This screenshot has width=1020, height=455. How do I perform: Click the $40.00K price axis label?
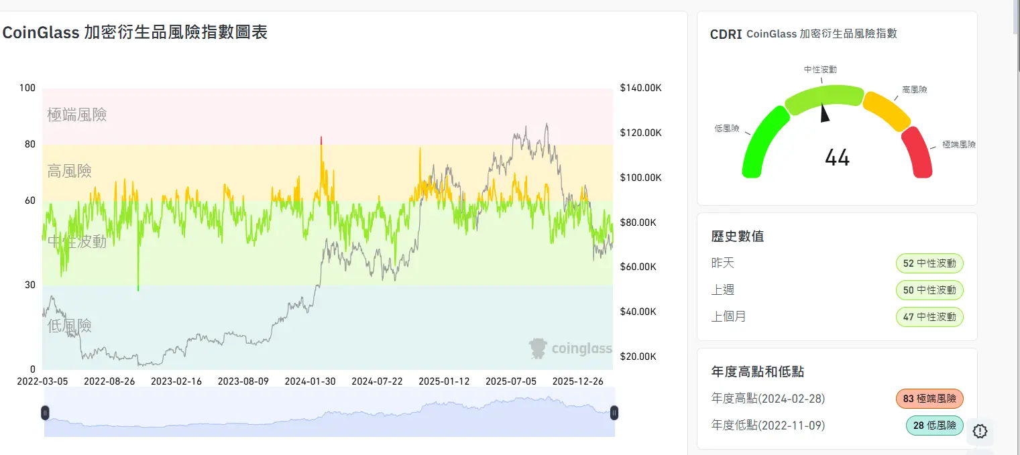pos(638,312)
